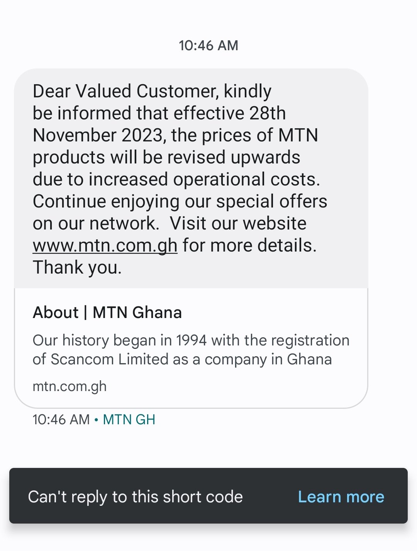The image size is (417, 551).
Task: Tap the "Dear Valued Customer" greeting line
Action: coord(152,92)
